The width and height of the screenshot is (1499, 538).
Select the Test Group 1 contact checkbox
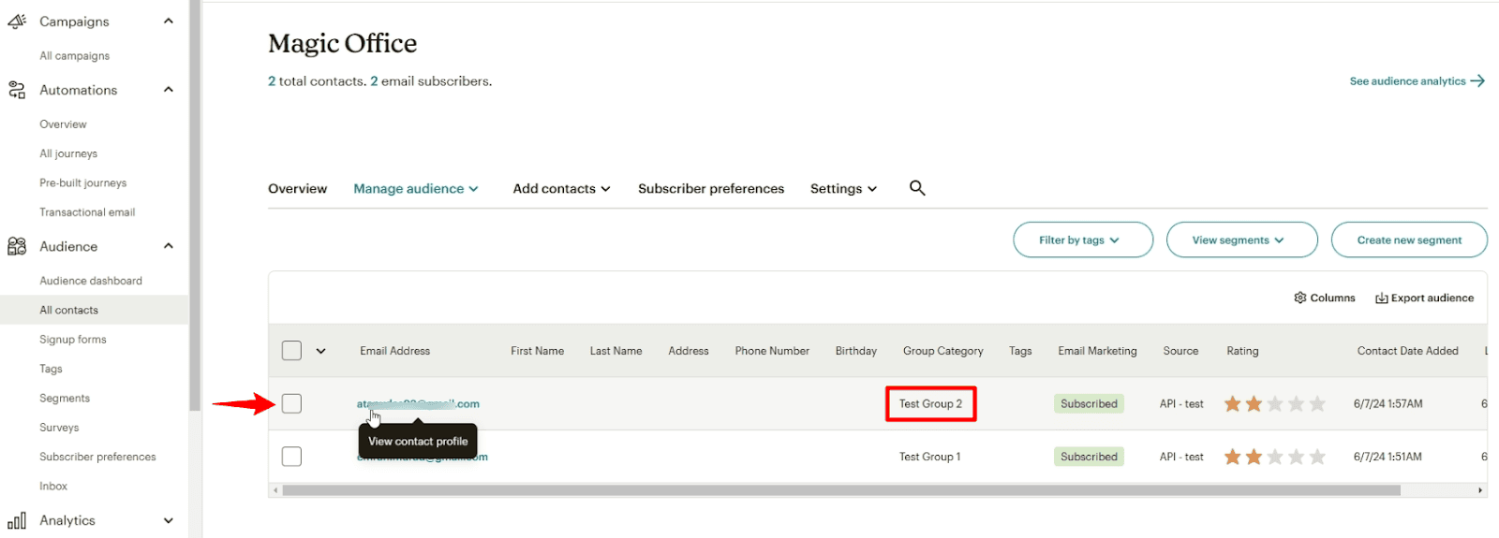pyautogui.click(x=292, y=457)
